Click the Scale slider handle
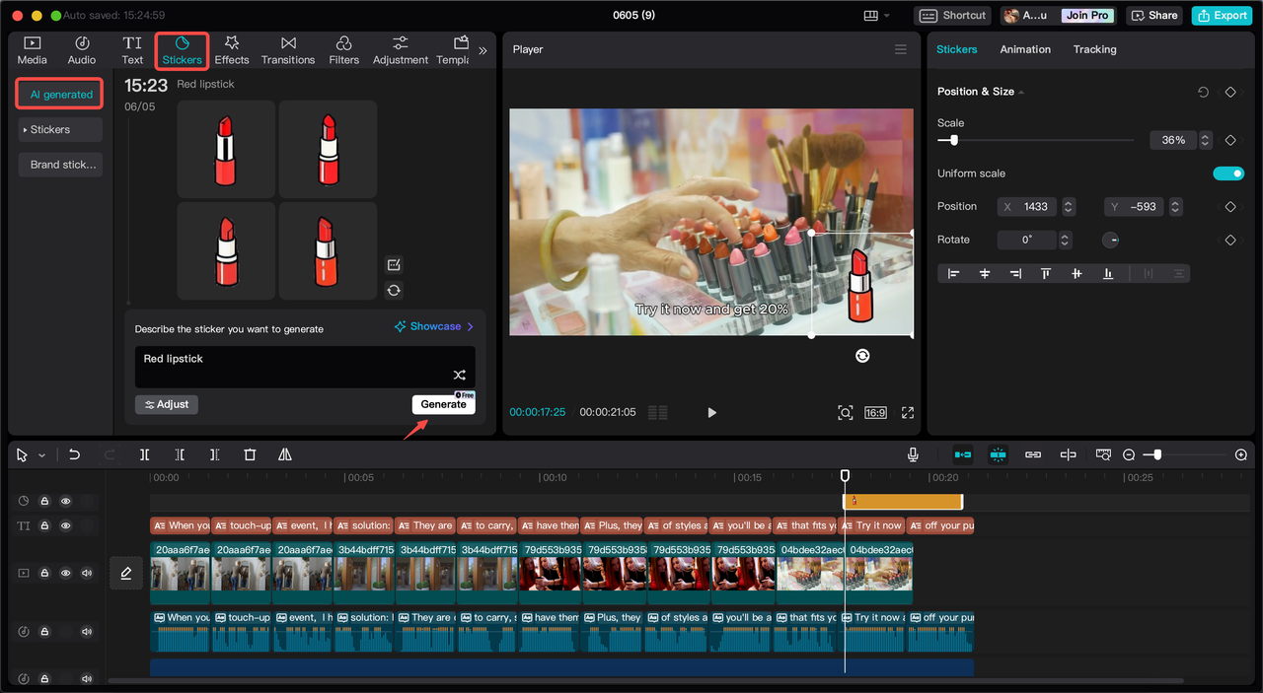The height and width of the screenshot is (693, 1263). tap(953, 140)
